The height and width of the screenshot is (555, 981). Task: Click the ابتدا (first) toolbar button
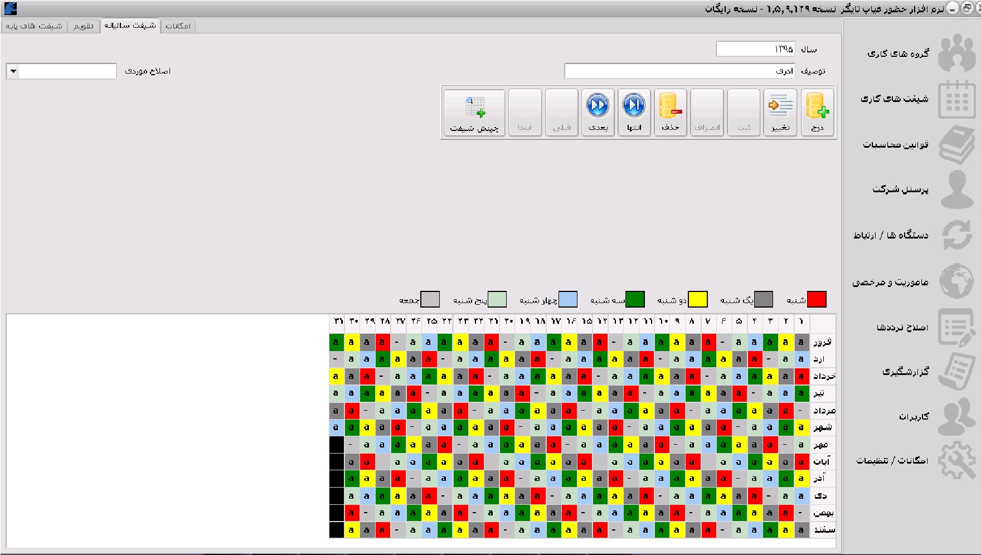pyautogui.click(x=525, y=112)
